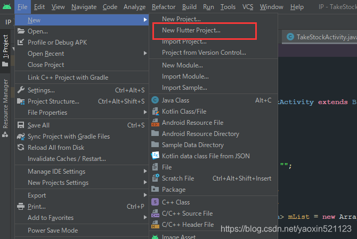Click the Settings wrench icon
Image resolution: width=357 pixels, height=239 pixels.
click(x=21, y=90)
